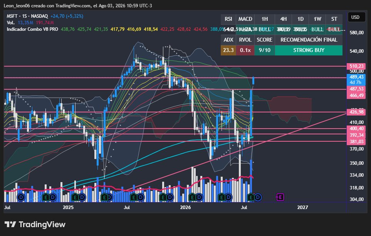Click the purple upcoming earnings E icon
The image size is (371, 236).
click(x=280, y=197)
